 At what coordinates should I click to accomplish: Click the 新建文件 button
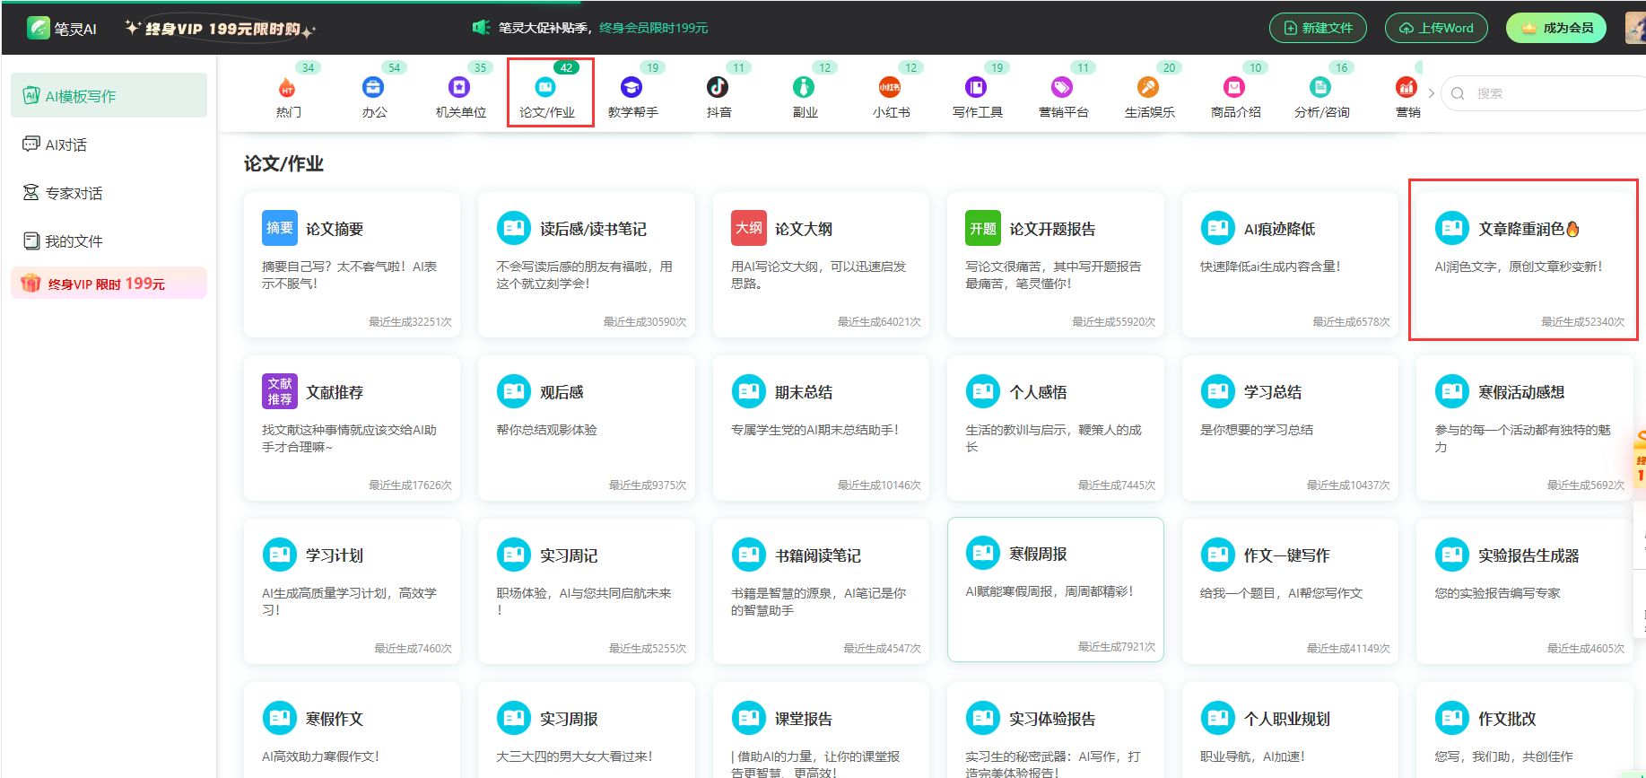(1318, 28)
